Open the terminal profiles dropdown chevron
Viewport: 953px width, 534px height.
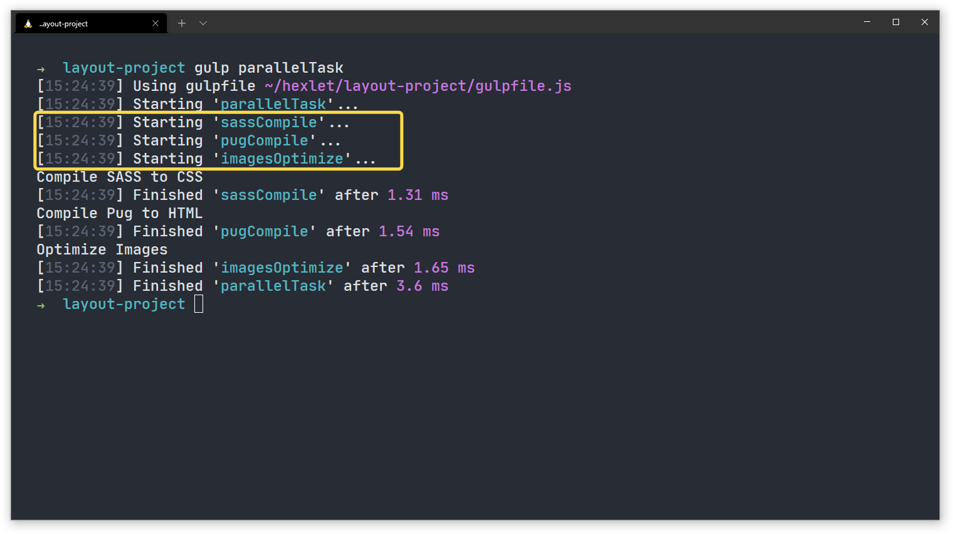tap(203, 23)
